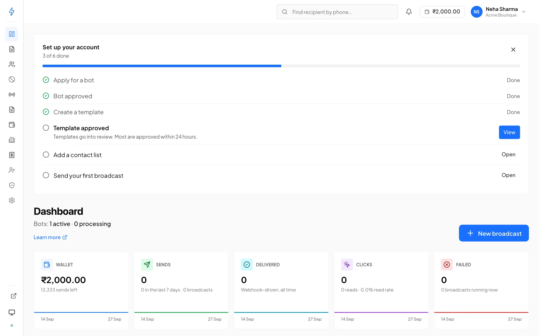Follow the Learn more link
Viewport: 539px width, 336px height.
pos(50,237)
